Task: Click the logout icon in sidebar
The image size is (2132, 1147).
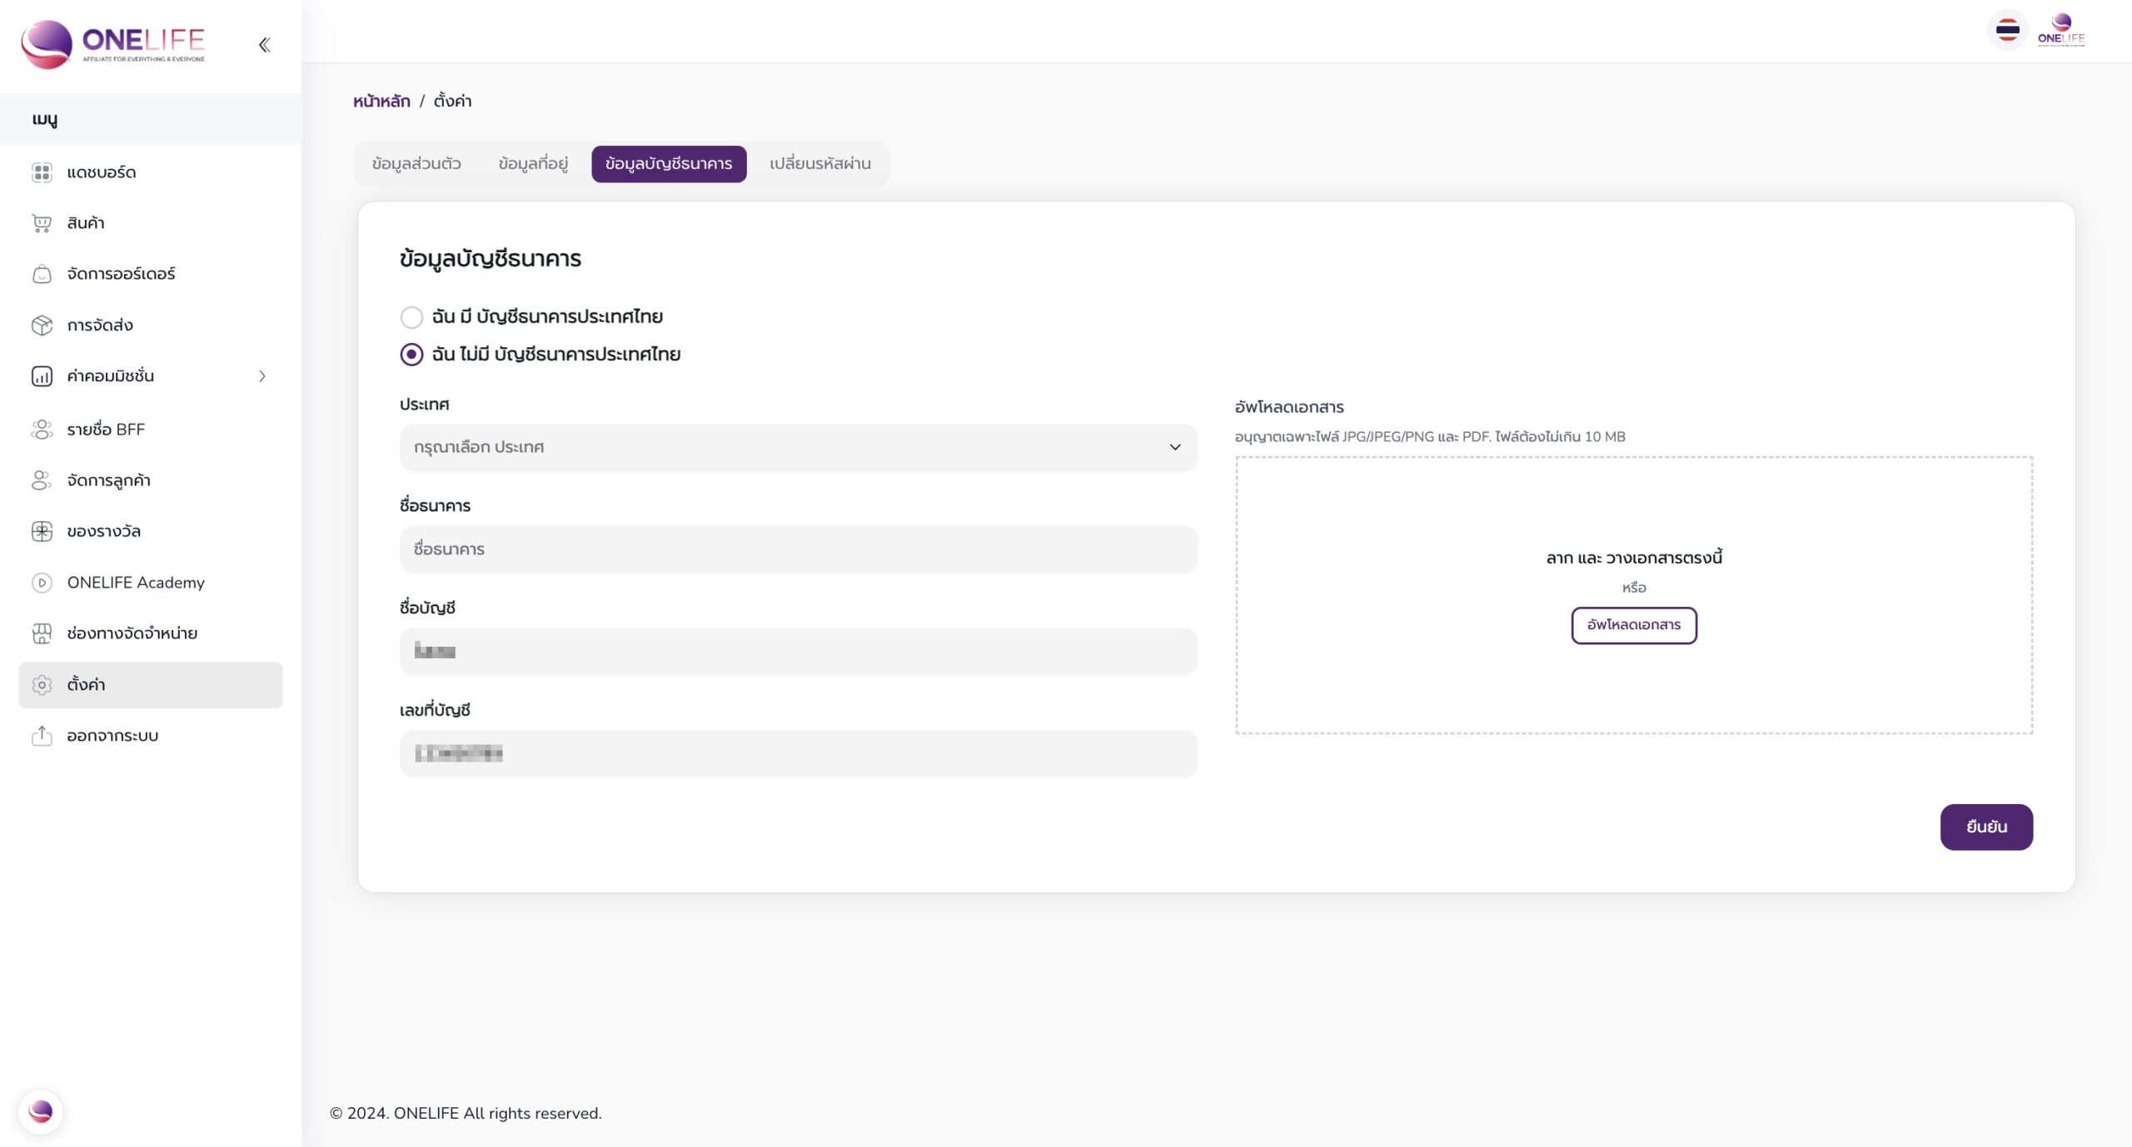Action: click(42, 736)
